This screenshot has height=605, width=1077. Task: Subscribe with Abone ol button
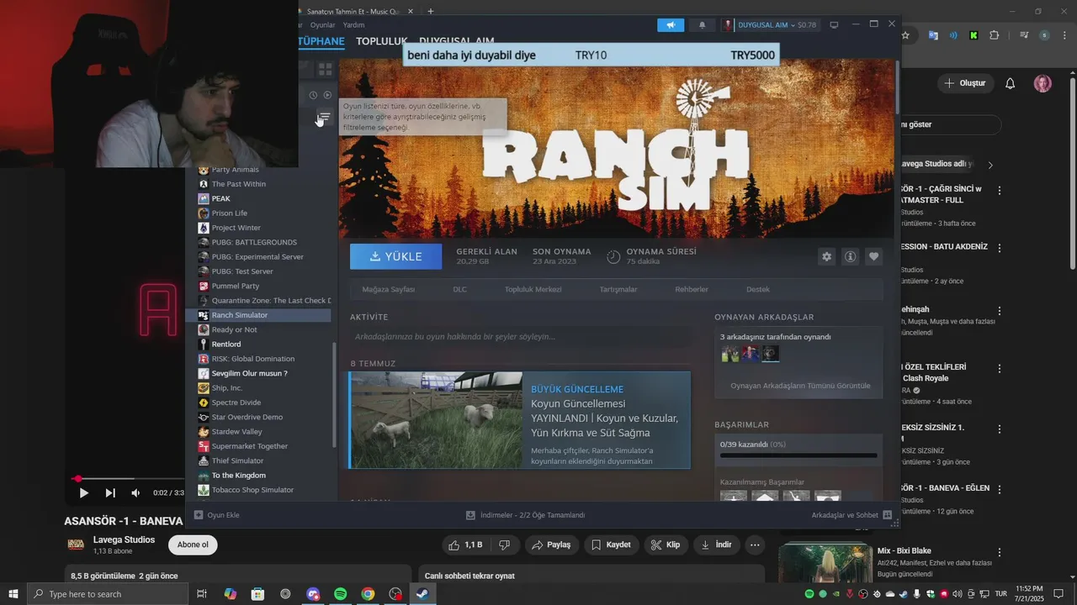click(193, 544)
